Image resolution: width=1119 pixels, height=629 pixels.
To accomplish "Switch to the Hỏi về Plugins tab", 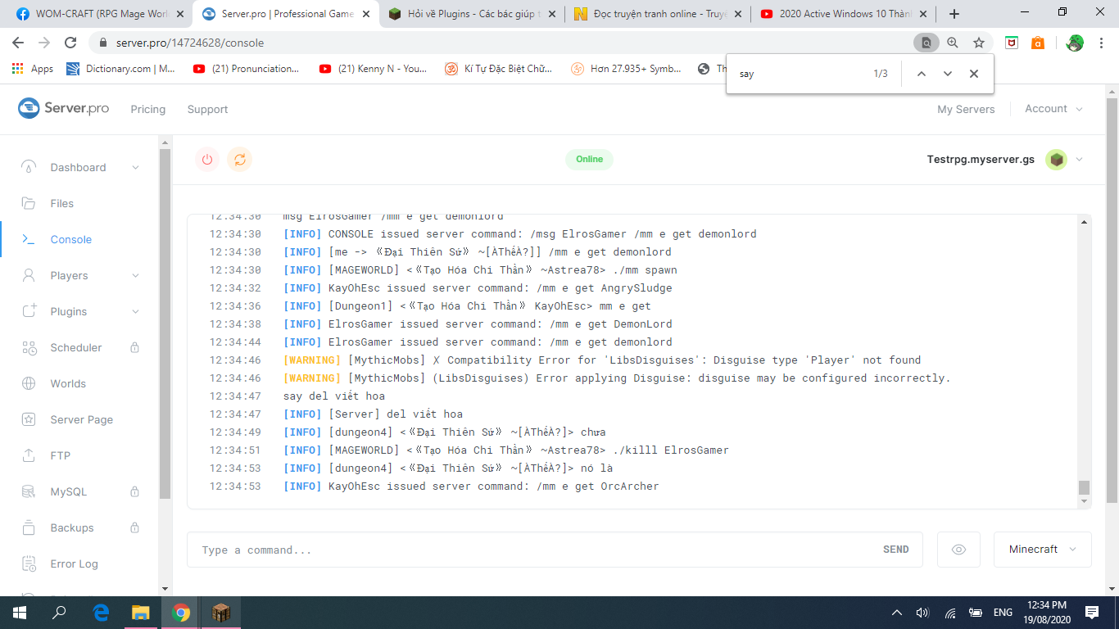I will (x=471, y=14).
